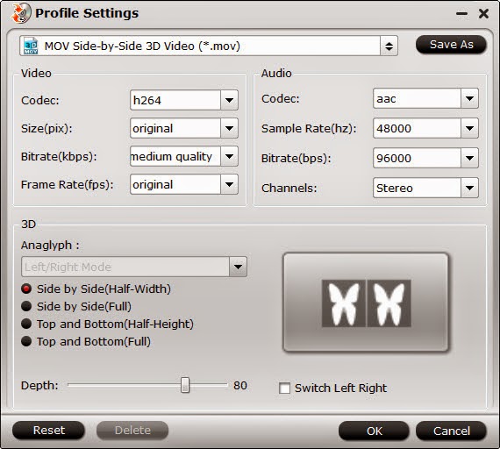Image resolution: width=500 pixels, height=449 pixels.
Task: Open the Size(pix) dropdown
Action: tap(229, 128)
